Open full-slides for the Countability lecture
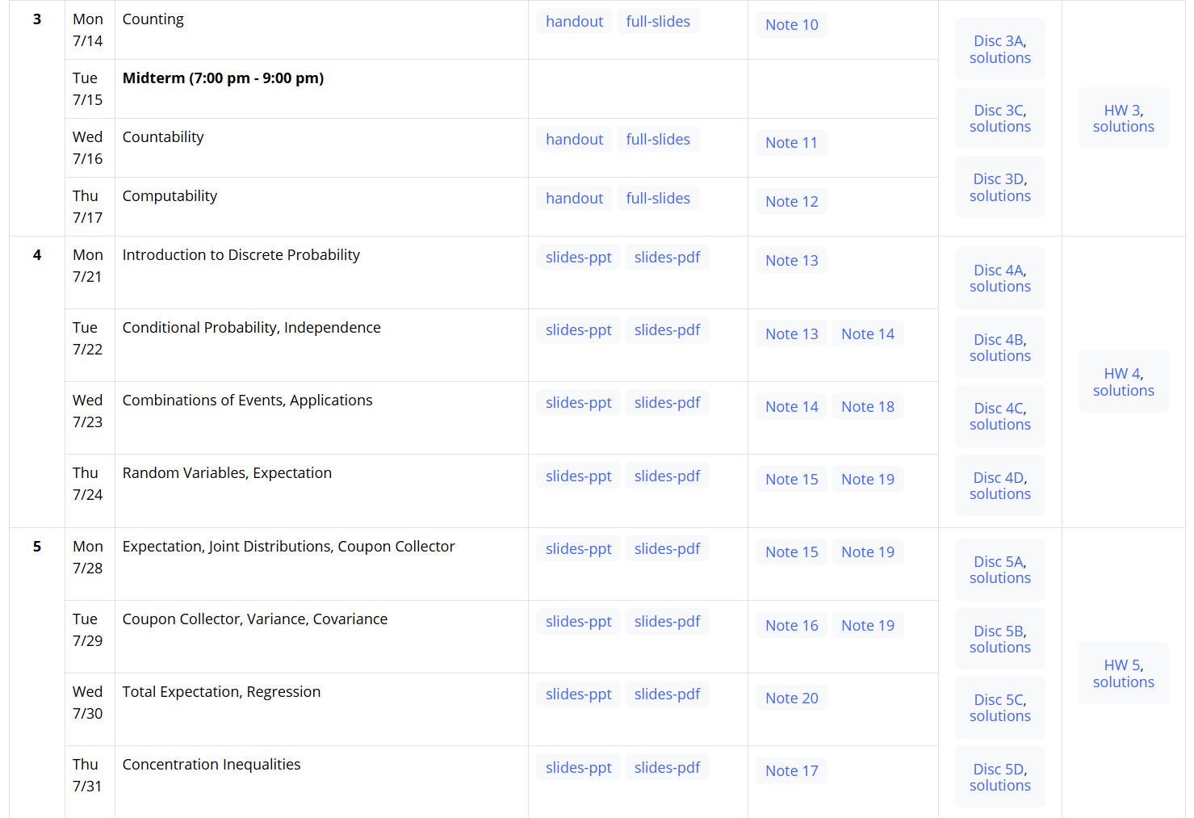1194x818 pixels. [x=657, y=140]
